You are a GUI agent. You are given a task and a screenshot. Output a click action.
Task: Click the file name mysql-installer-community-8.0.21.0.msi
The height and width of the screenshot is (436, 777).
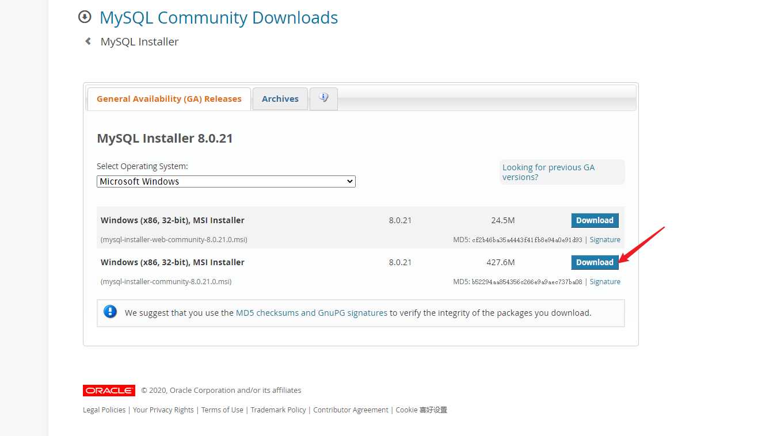166,282
